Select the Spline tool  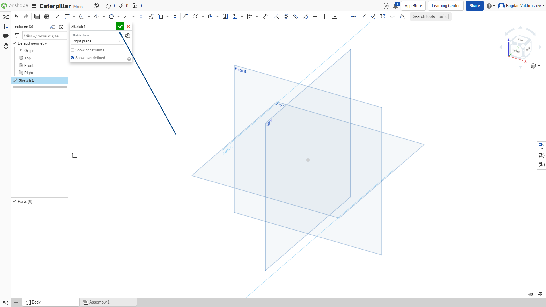click(x=126, y=16)
